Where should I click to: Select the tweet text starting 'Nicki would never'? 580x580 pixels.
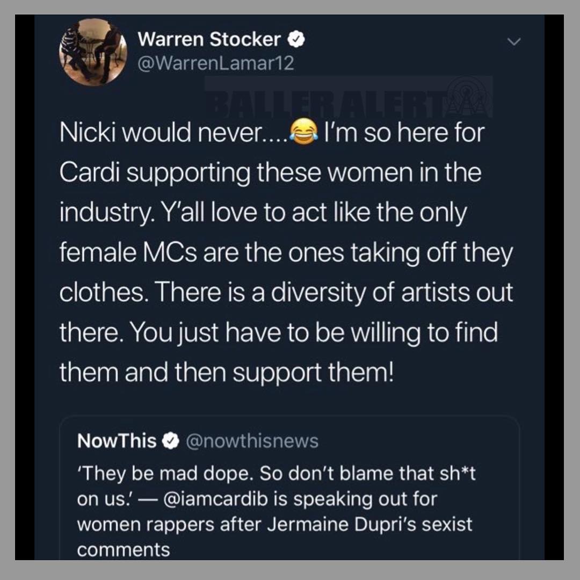coord(286,252)
